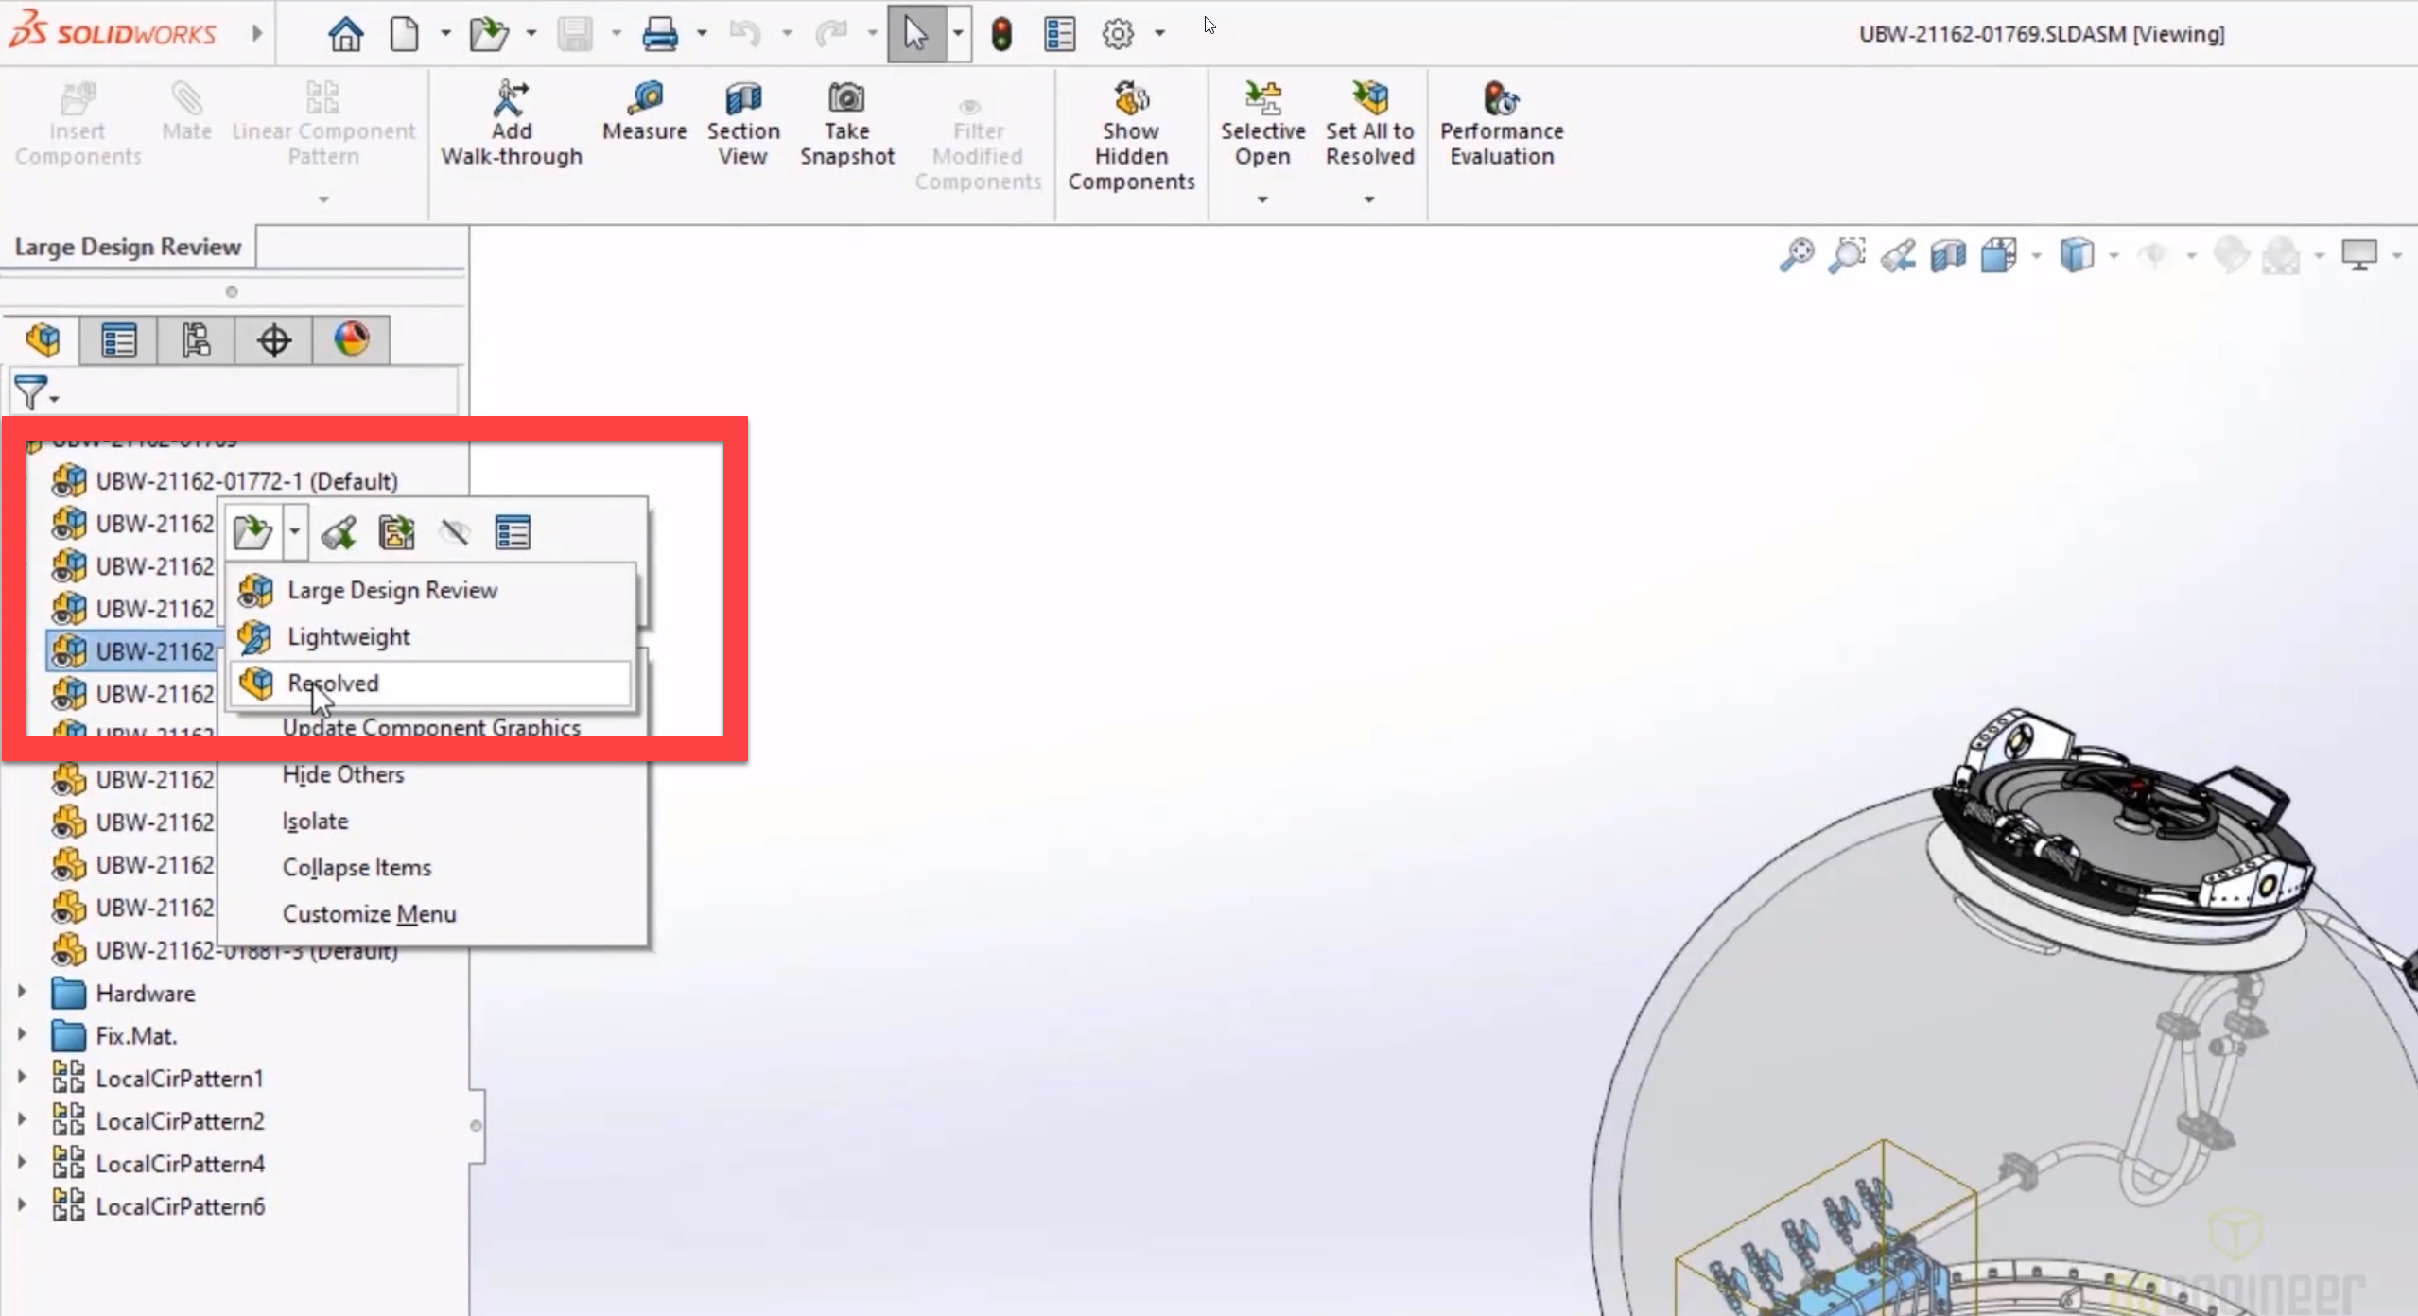2418x1316 pixels.
Task: Select UBW-21162-01772-1 (Default) component
Action: 247,481
